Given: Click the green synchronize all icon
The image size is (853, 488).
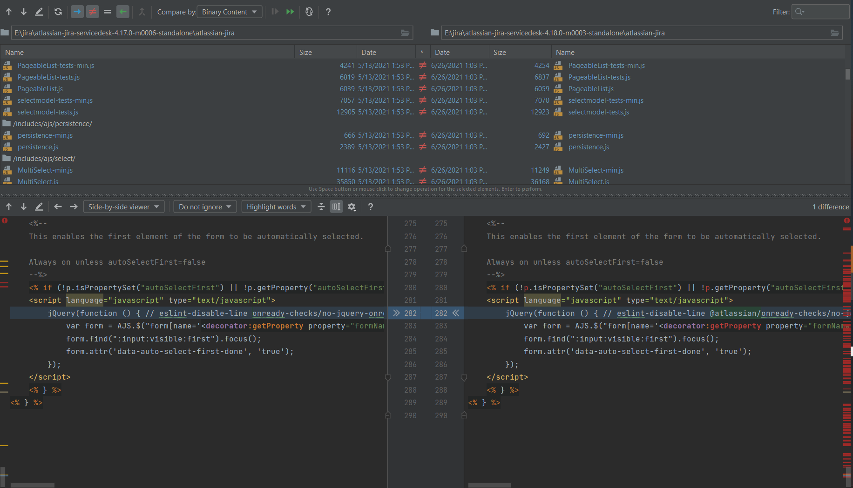Looking at the screenshot, I should (290, 12).
